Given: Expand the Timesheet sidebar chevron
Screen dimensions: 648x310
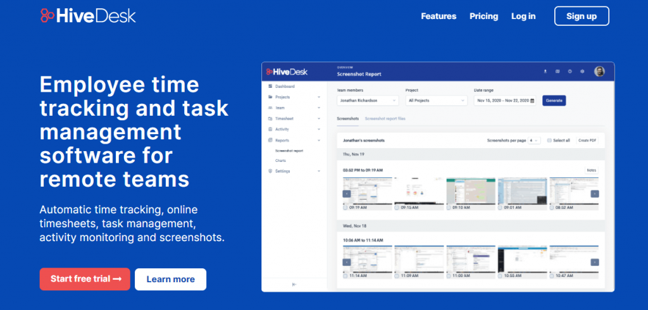Looking at the screenshot, I should (x=319, y=119).
